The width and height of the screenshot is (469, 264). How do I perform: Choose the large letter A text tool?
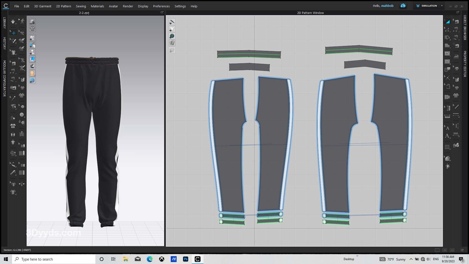click(x=447, y=136)
